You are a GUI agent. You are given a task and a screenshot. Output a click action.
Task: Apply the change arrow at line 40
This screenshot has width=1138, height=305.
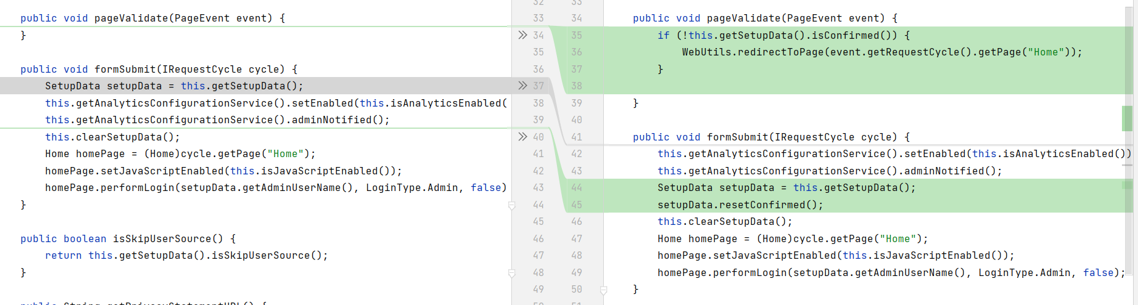tap(522, 137)
